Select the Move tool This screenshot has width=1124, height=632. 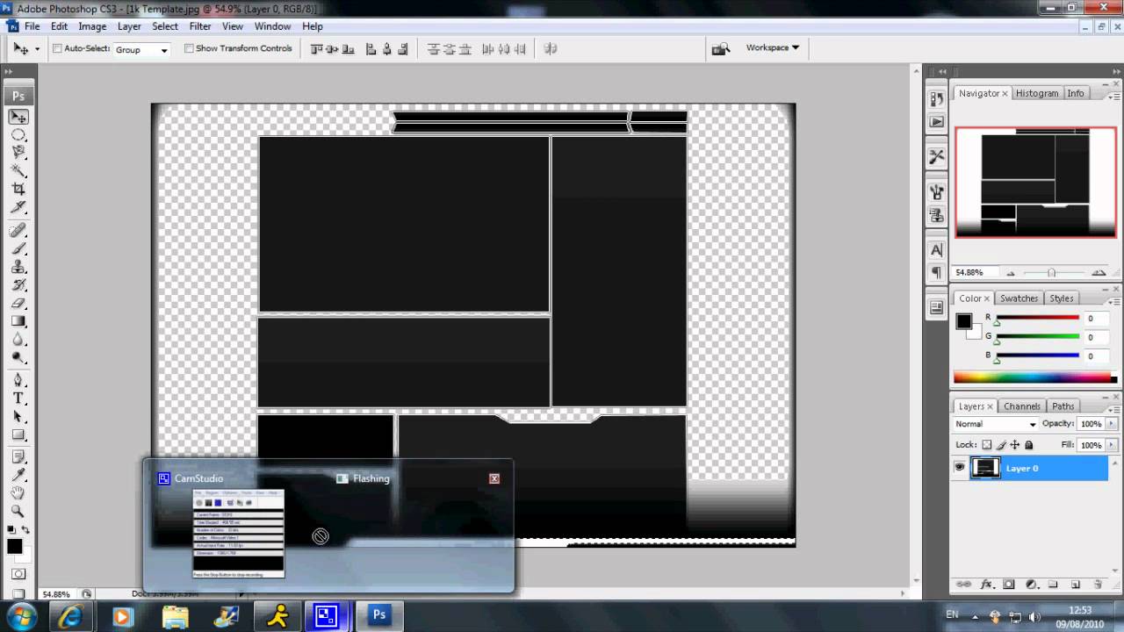tap(18, 117)
